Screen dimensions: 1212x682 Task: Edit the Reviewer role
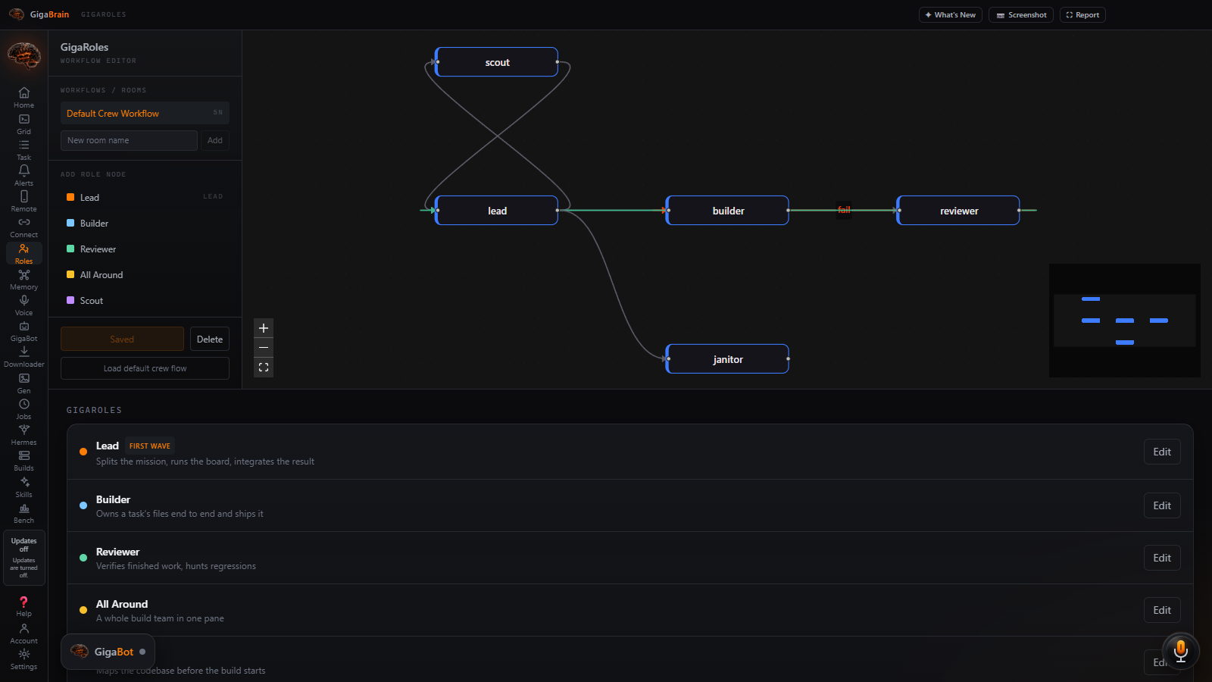(x=1162, y=558)
